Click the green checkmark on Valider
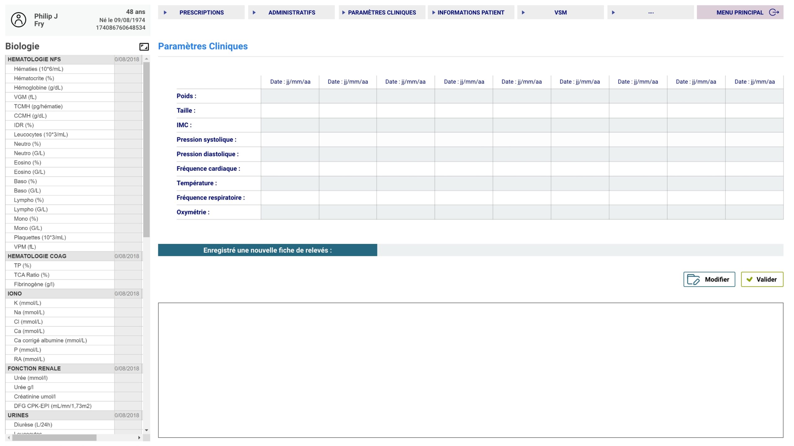This screenshot has width=794, height=446. coord(749,279)
